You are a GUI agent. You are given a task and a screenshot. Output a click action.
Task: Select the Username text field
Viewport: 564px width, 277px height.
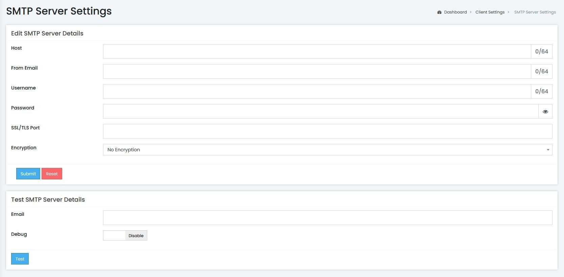[317, 91]
